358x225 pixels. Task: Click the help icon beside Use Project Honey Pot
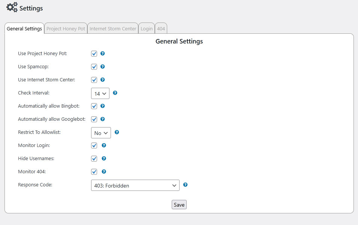[103, 54]
